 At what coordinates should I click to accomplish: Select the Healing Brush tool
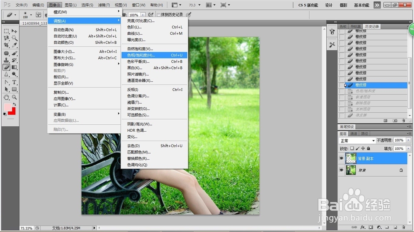[6, 53]
